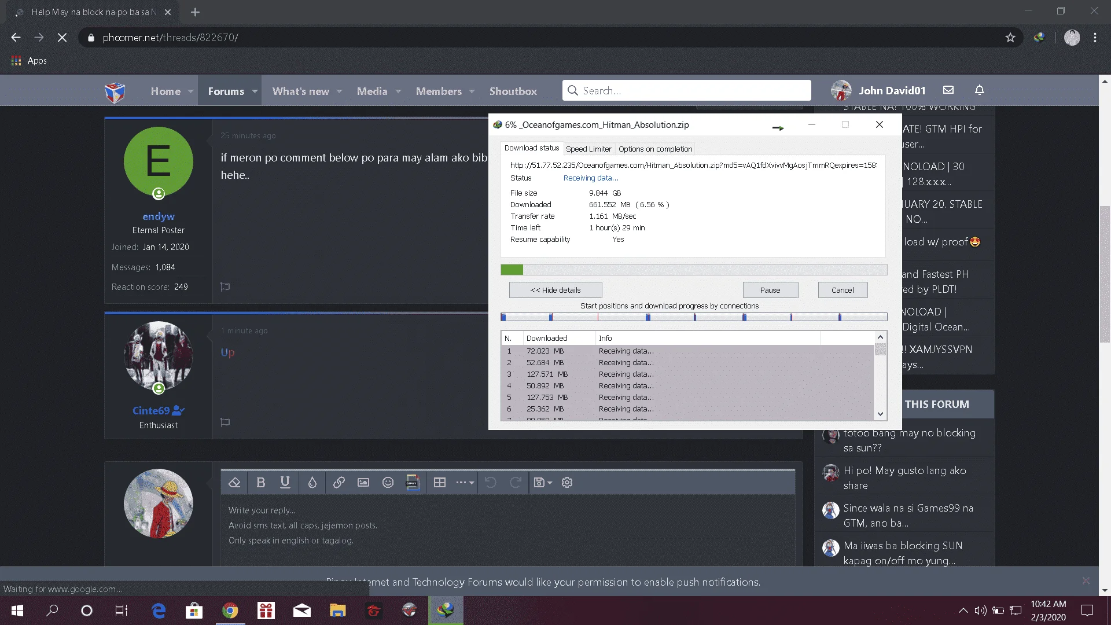Click connections list scroll down arrow

[x=880, y=414]
